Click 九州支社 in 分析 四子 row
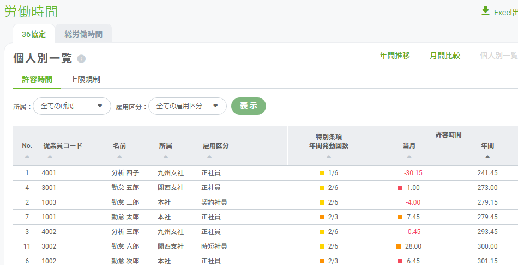 point(171,173)
